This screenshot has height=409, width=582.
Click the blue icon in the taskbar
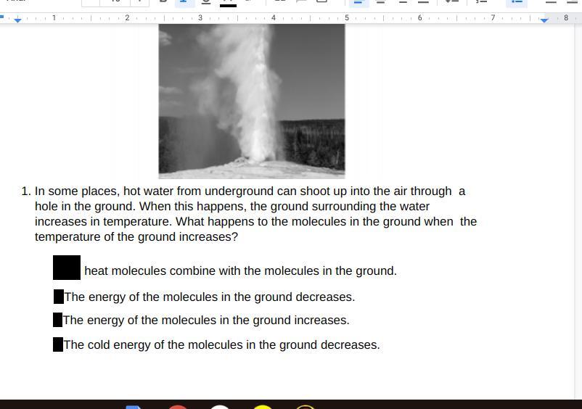(x=134, y=407)
